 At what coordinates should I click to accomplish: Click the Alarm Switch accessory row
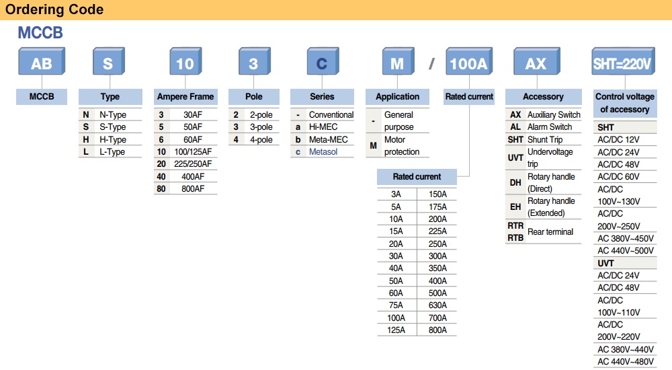544,127
